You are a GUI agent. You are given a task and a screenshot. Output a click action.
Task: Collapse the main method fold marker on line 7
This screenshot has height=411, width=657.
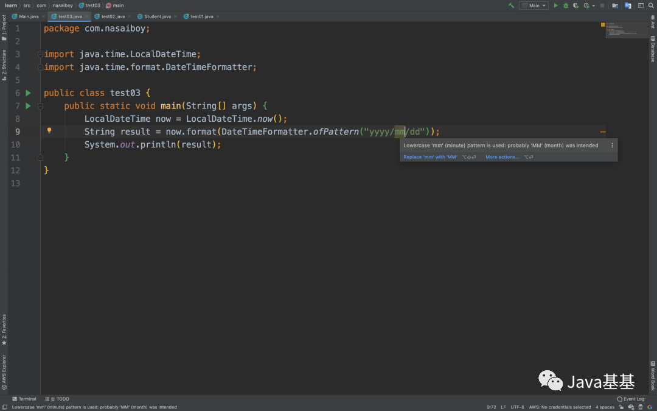(x=40, y=106)
